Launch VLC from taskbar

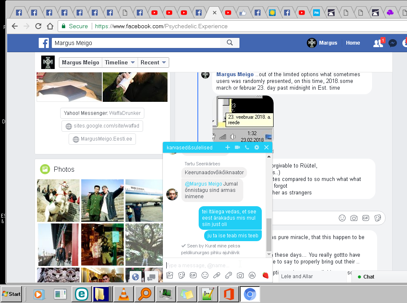pyautogui.click(x=124, y=294)
